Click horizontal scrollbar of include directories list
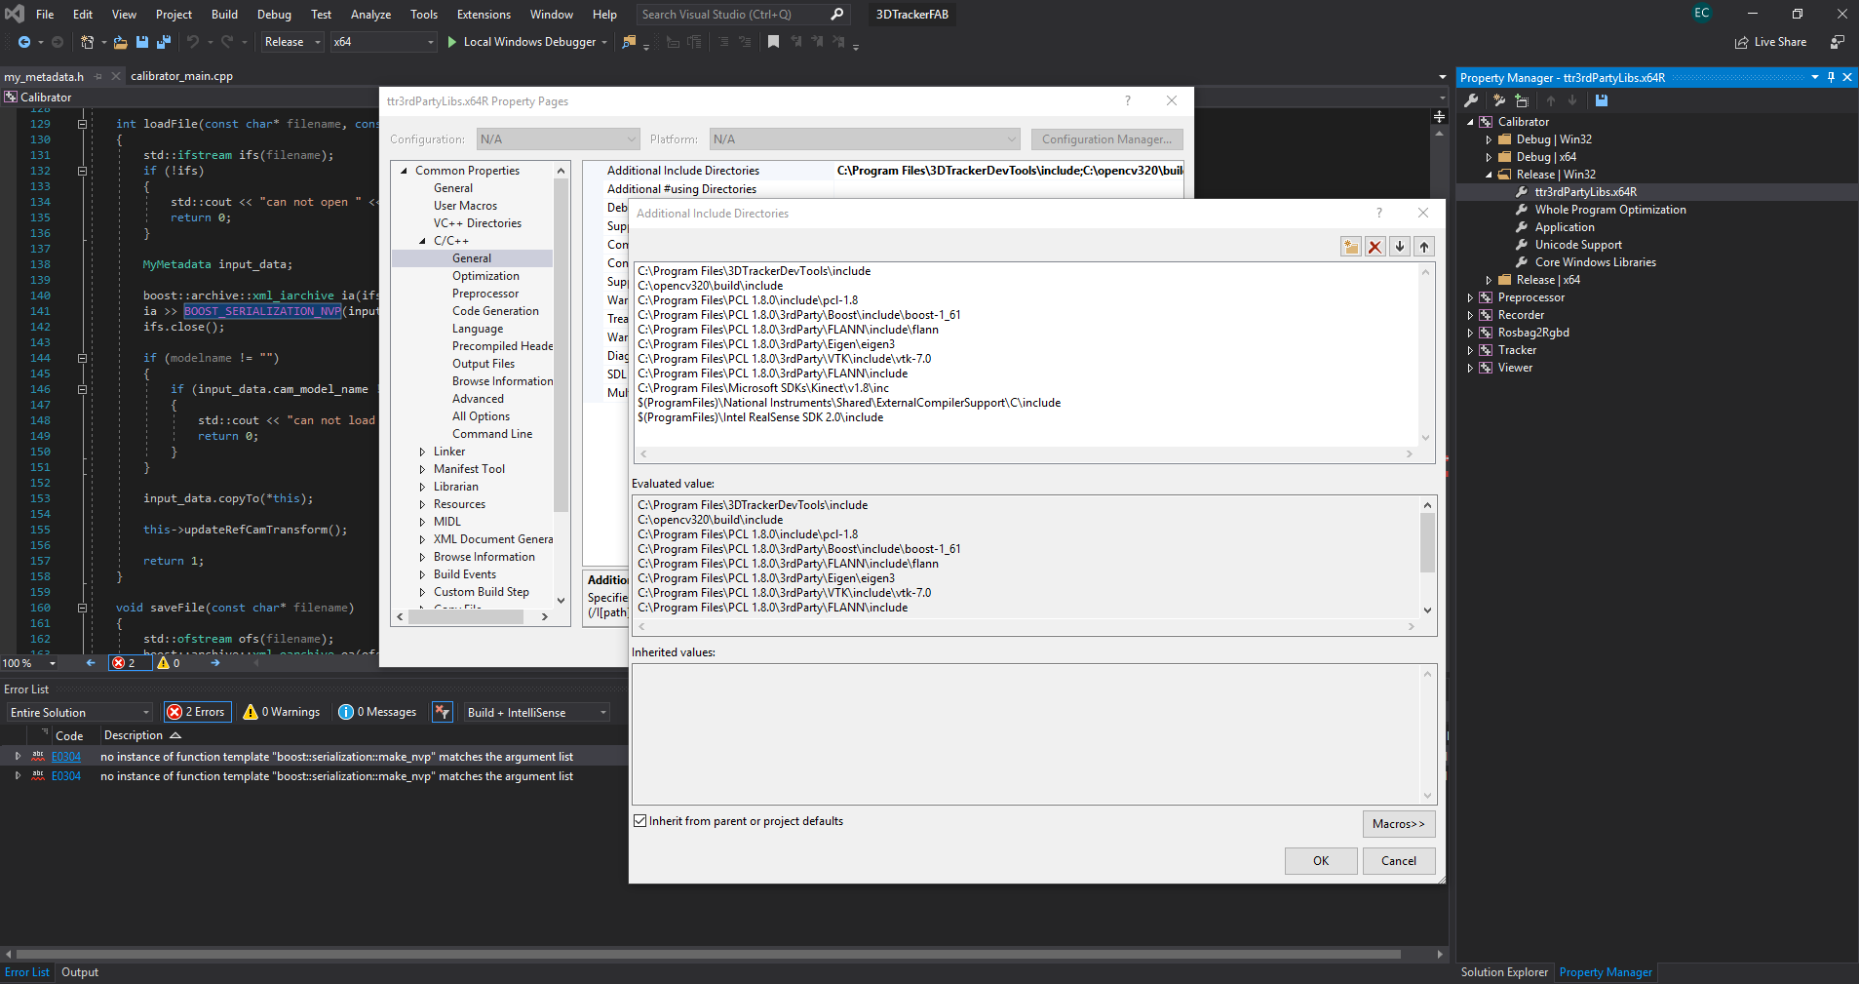This screenshot has width=1859, height=984. (x=1026, y=453)
